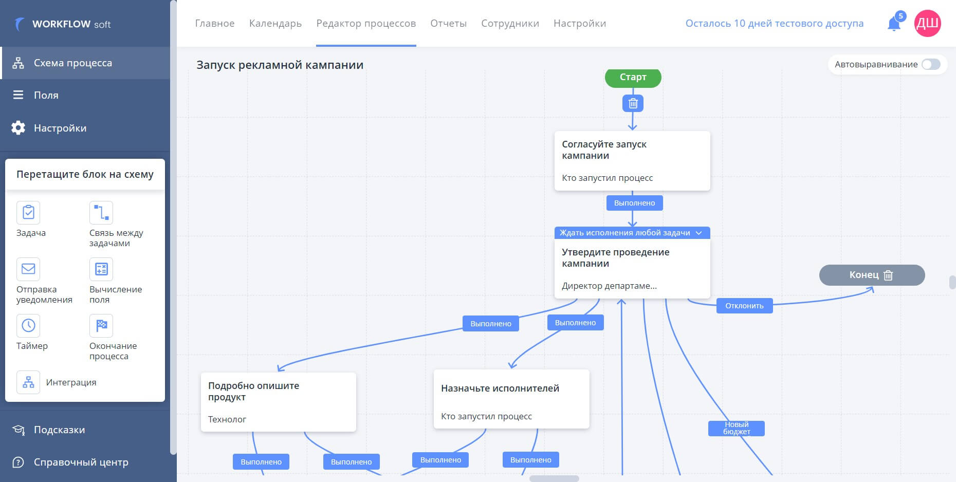Click the Новый бюджет transition label

(x=737, y=428)
